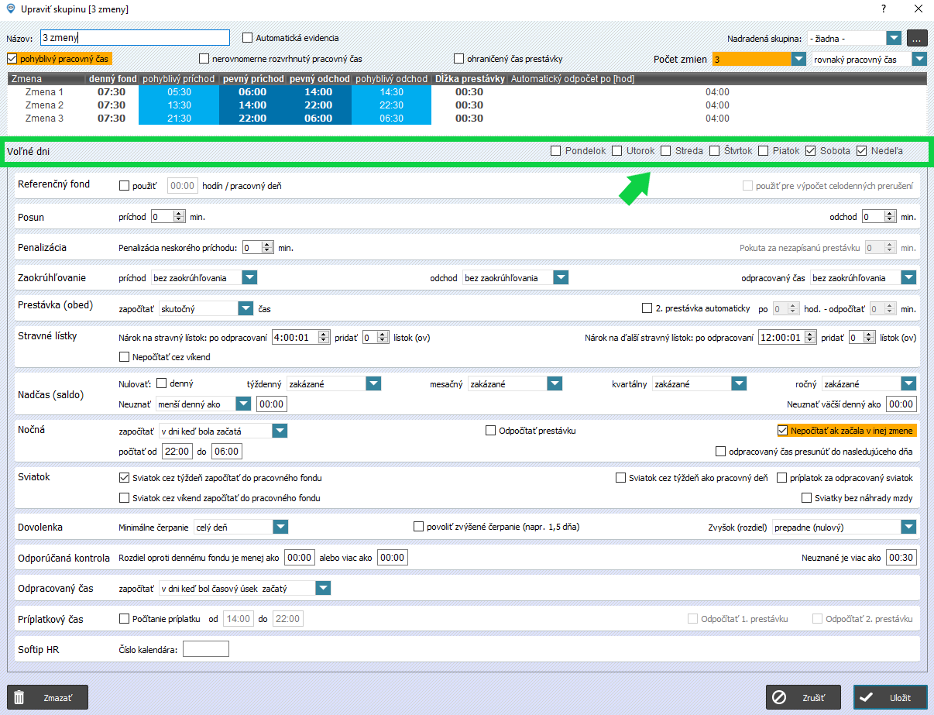Uncheck Nedeľa free day
Viewport: 934px width, 715px height.
coord(862,151)
